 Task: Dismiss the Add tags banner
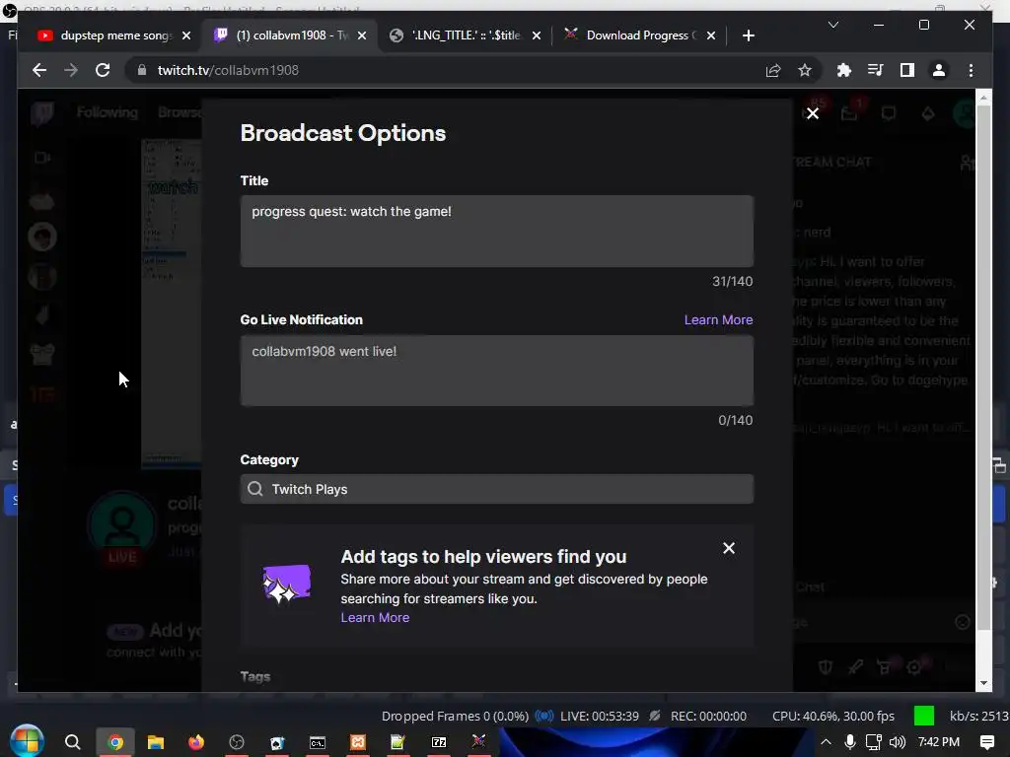[729, 548]
